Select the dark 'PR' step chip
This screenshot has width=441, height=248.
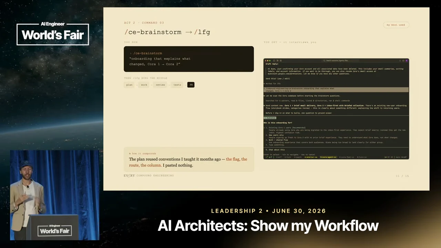(x=191, y=85)
